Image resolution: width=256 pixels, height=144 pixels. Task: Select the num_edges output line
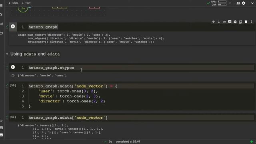96,38
